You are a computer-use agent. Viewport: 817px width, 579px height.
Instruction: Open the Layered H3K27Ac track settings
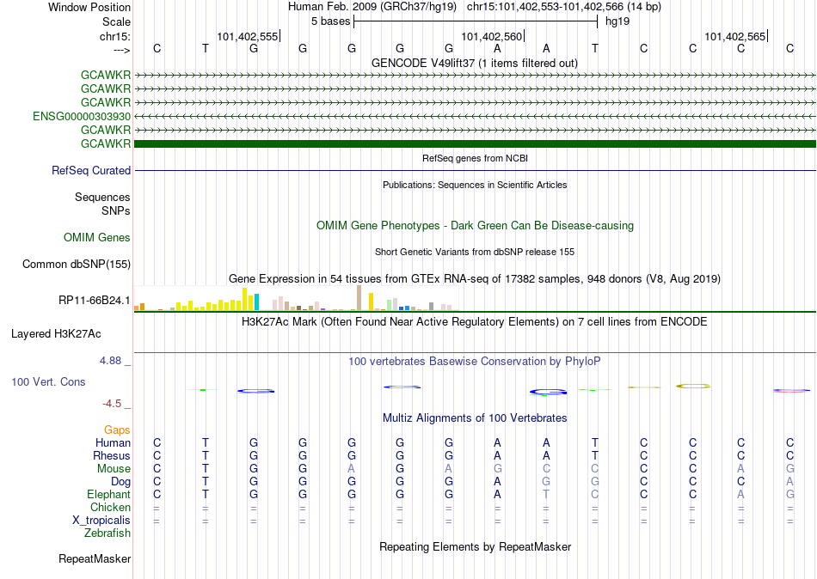tap(56, 334)
